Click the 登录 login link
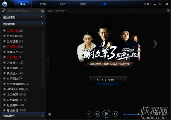Screen dimensions: 171x120 pyautogui.click(x=146, y=4)
